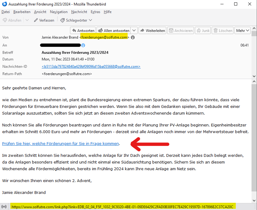This screenshot has height=210, width=257.
Task: Click the connection status icon in the status bar
Action: (x=4, y=207)
